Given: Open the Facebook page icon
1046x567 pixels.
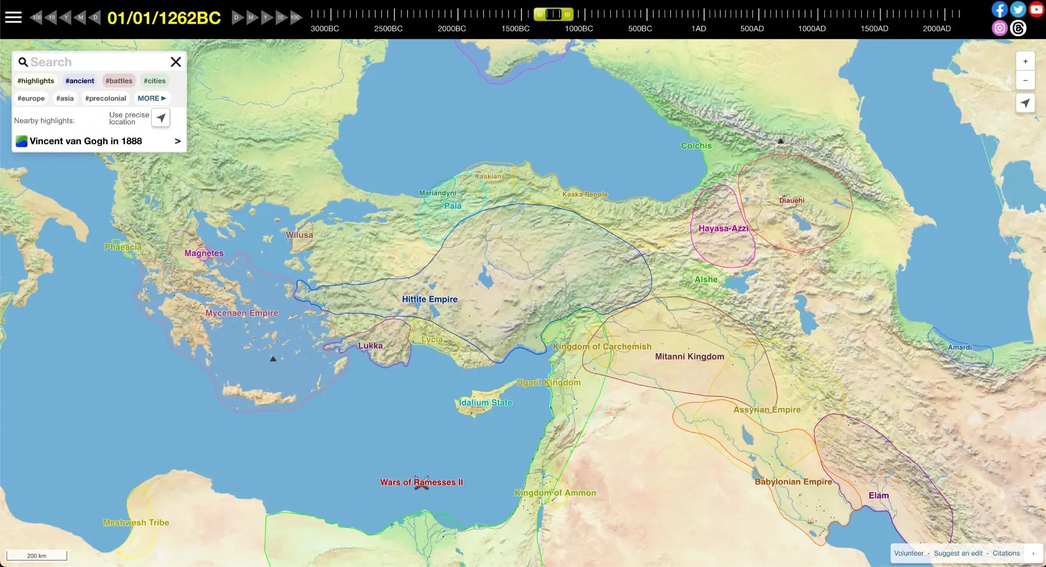Looking at the screenshot, I should pos(999,9).
